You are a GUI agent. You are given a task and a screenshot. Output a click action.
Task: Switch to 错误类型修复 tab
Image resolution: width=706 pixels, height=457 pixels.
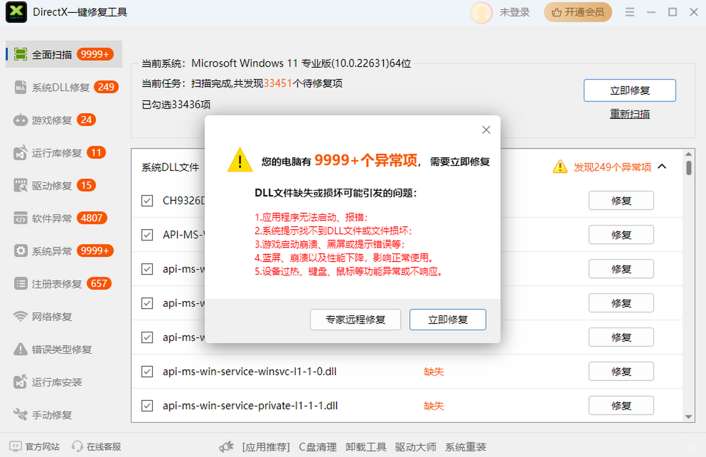64,349
